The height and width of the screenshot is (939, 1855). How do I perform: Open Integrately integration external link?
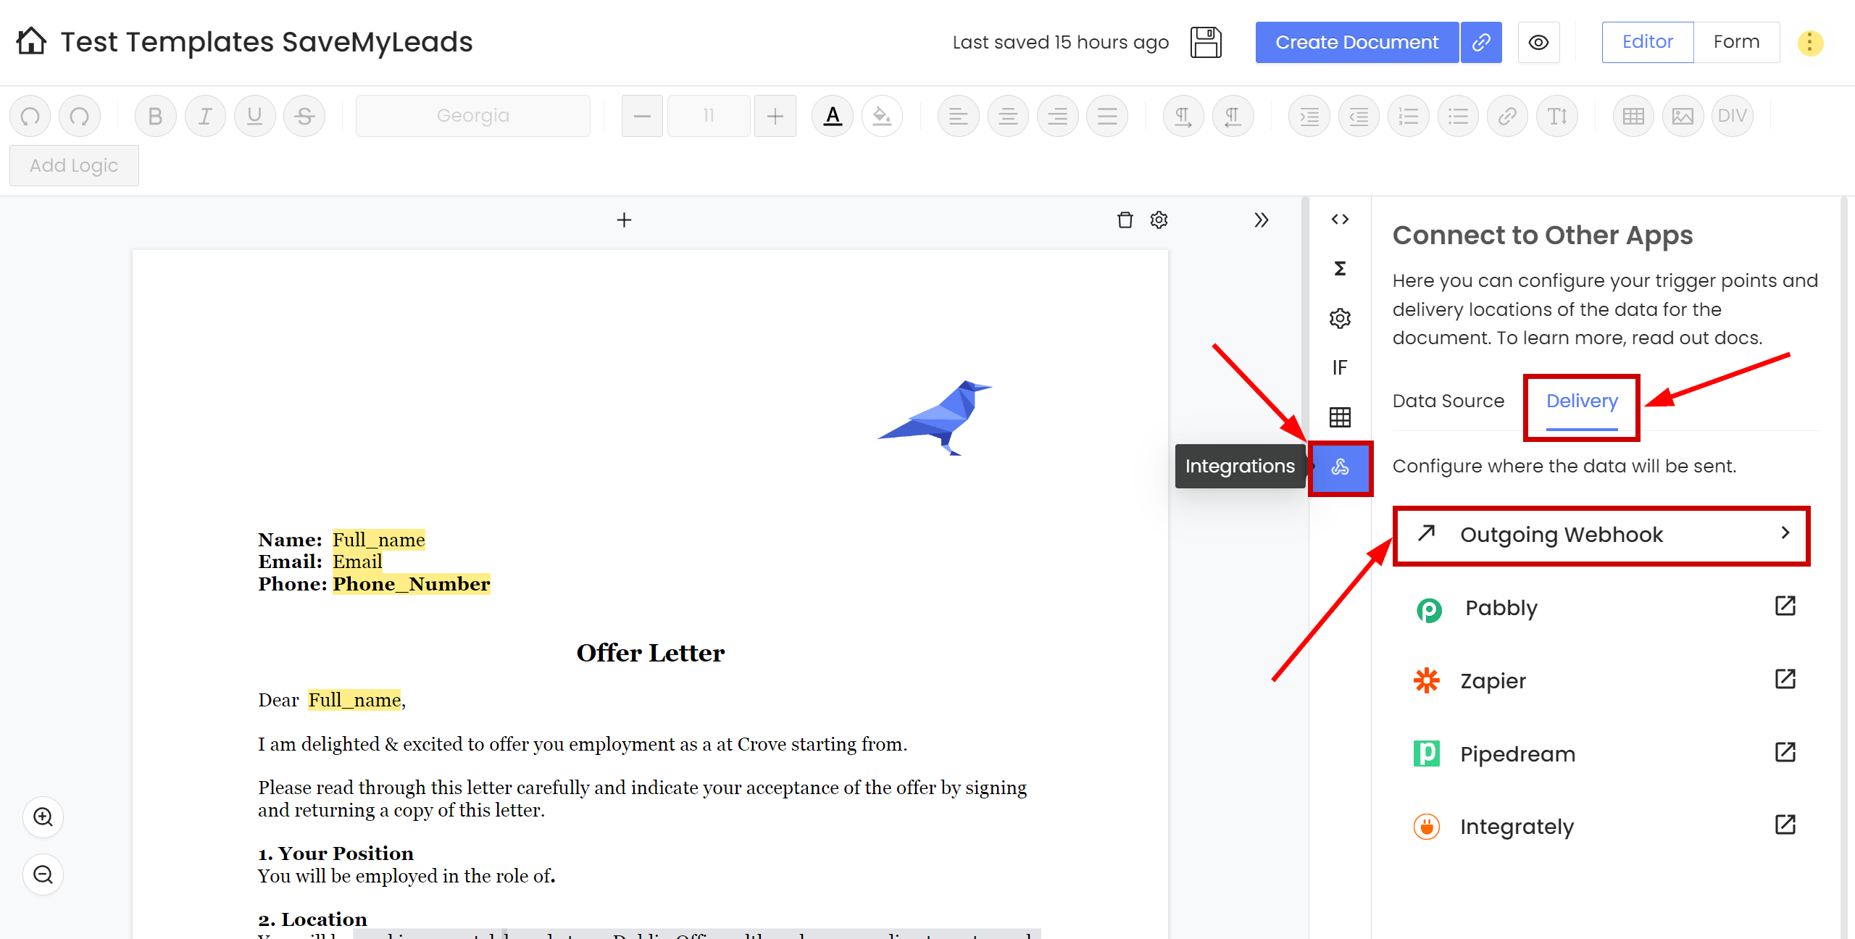click(x=1785, y=825)
